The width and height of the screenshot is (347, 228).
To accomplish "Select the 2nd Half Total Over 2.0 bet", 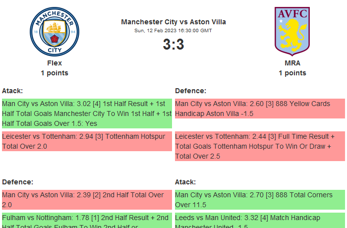I will (x=87, y=200).
